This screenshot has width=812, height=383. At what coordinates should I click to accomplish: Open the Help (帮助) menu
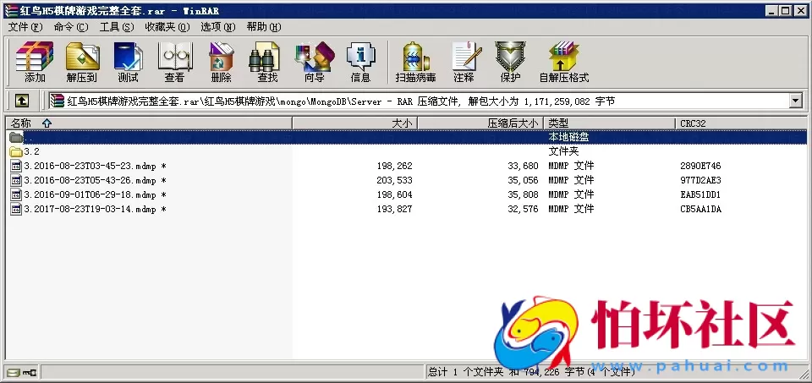click(x=264, y=27)
